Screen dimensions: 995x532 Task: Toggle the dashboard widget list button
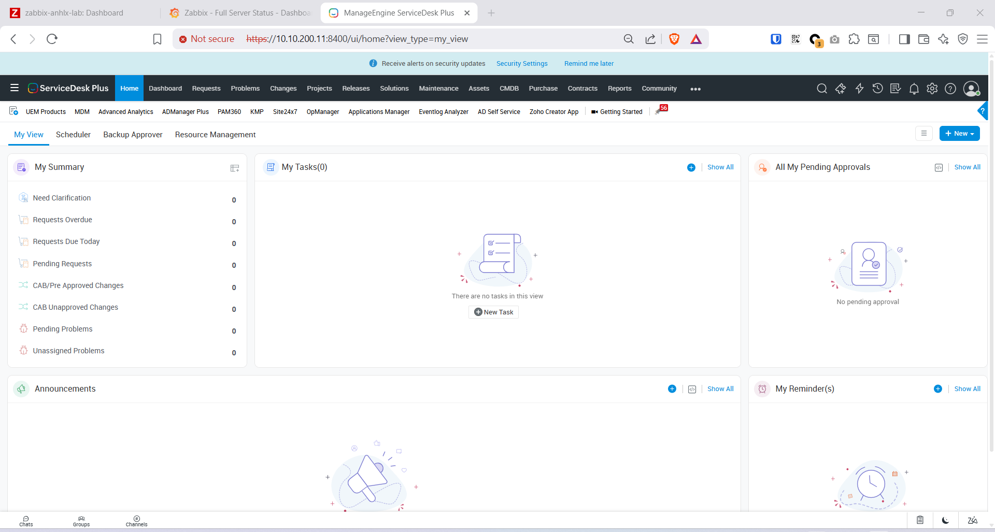[924, 134]
